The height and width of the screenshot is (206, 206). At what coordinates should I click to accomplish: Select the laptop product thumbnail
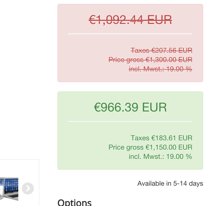click(11, 189)
